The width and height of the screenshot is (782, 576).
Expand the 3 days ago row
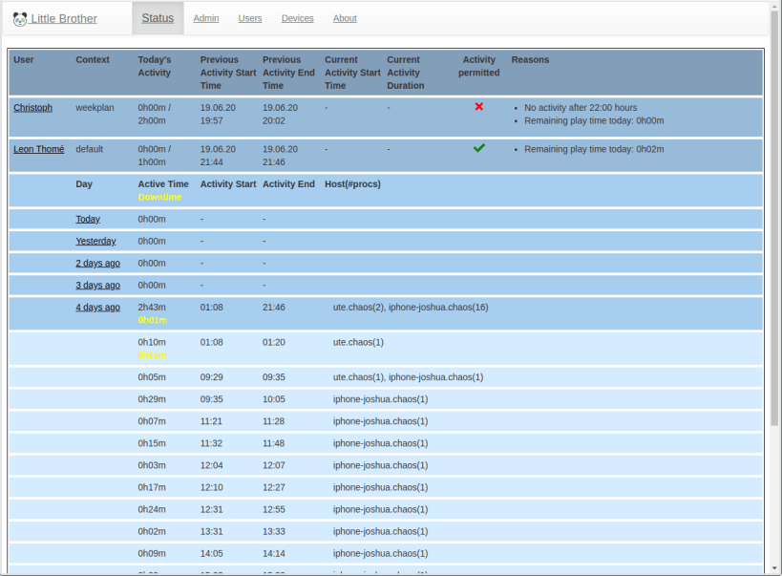click(x=97, y=285)
